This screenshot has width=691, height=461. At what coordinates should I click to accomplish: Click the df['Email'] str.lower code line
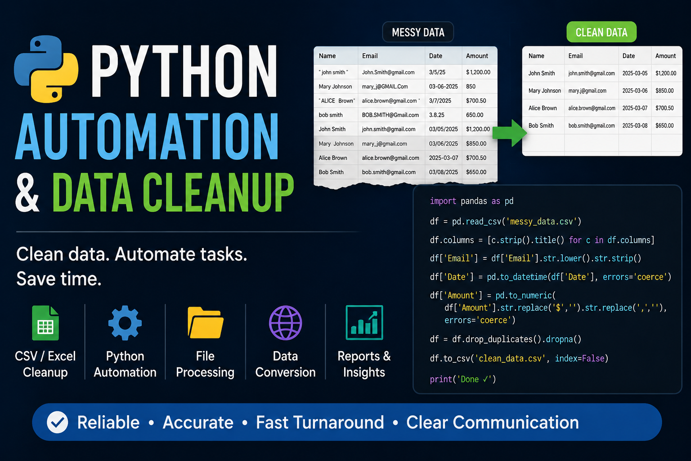coord(535,258)
